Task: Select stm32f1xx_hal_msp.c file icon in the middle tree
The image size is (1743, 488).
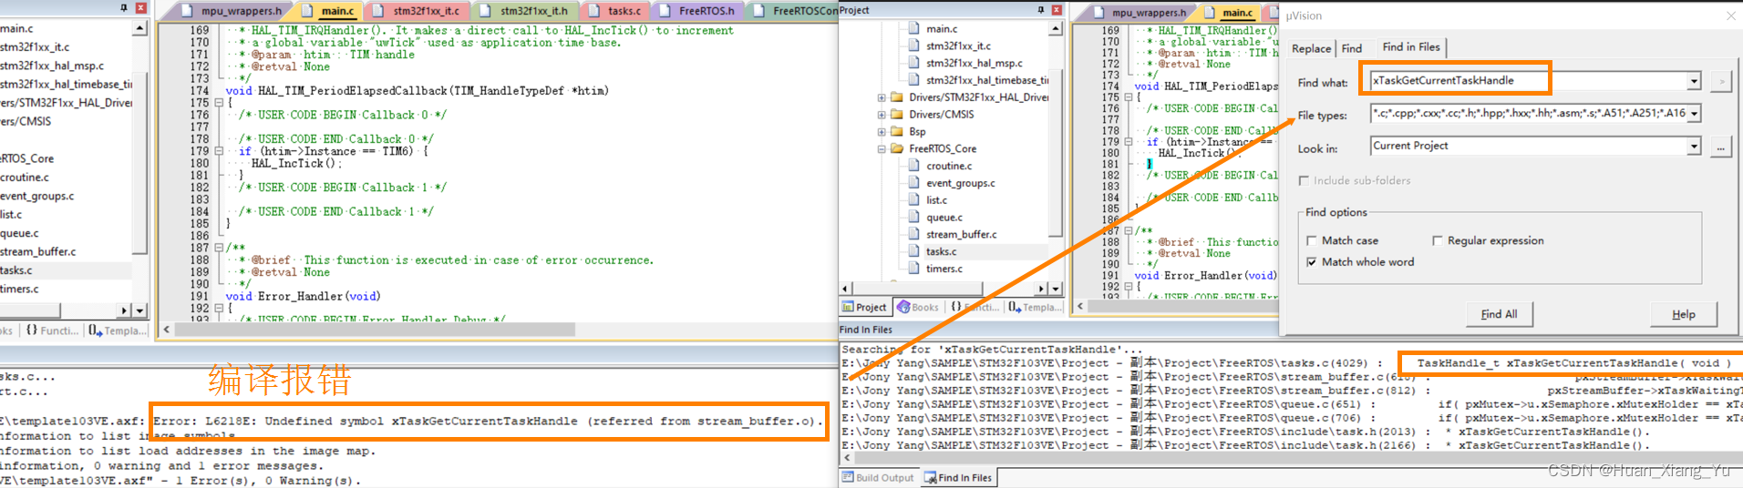Action: tap(914, 63)
